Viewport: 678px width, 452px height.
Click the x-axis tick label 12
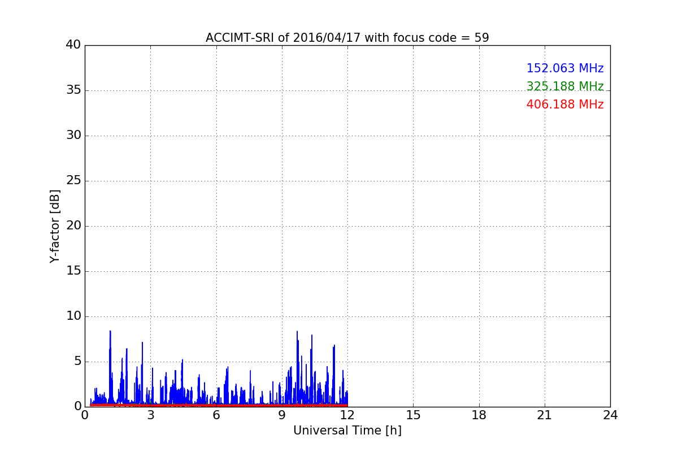[x=347, y=415]
